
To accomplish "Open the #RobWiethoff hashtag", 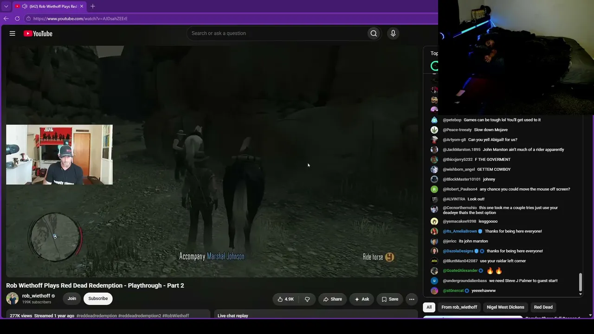I will [x=176, y=316].
